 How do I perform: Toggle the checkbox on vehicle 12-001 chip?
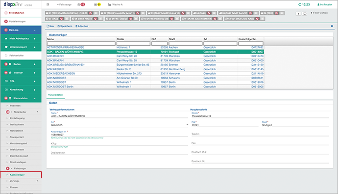(x=263, y=19)
